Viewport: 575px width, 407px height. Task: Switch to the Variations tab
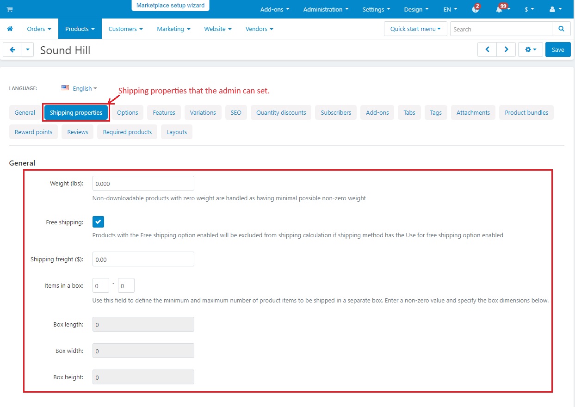pos(203,112)
